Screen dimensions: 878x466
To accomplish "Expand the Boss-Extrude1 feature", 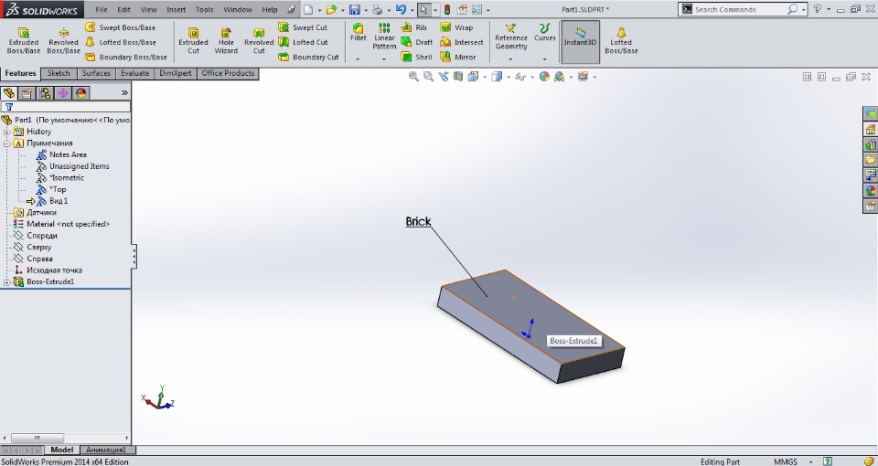I will (x=6, y=282).
